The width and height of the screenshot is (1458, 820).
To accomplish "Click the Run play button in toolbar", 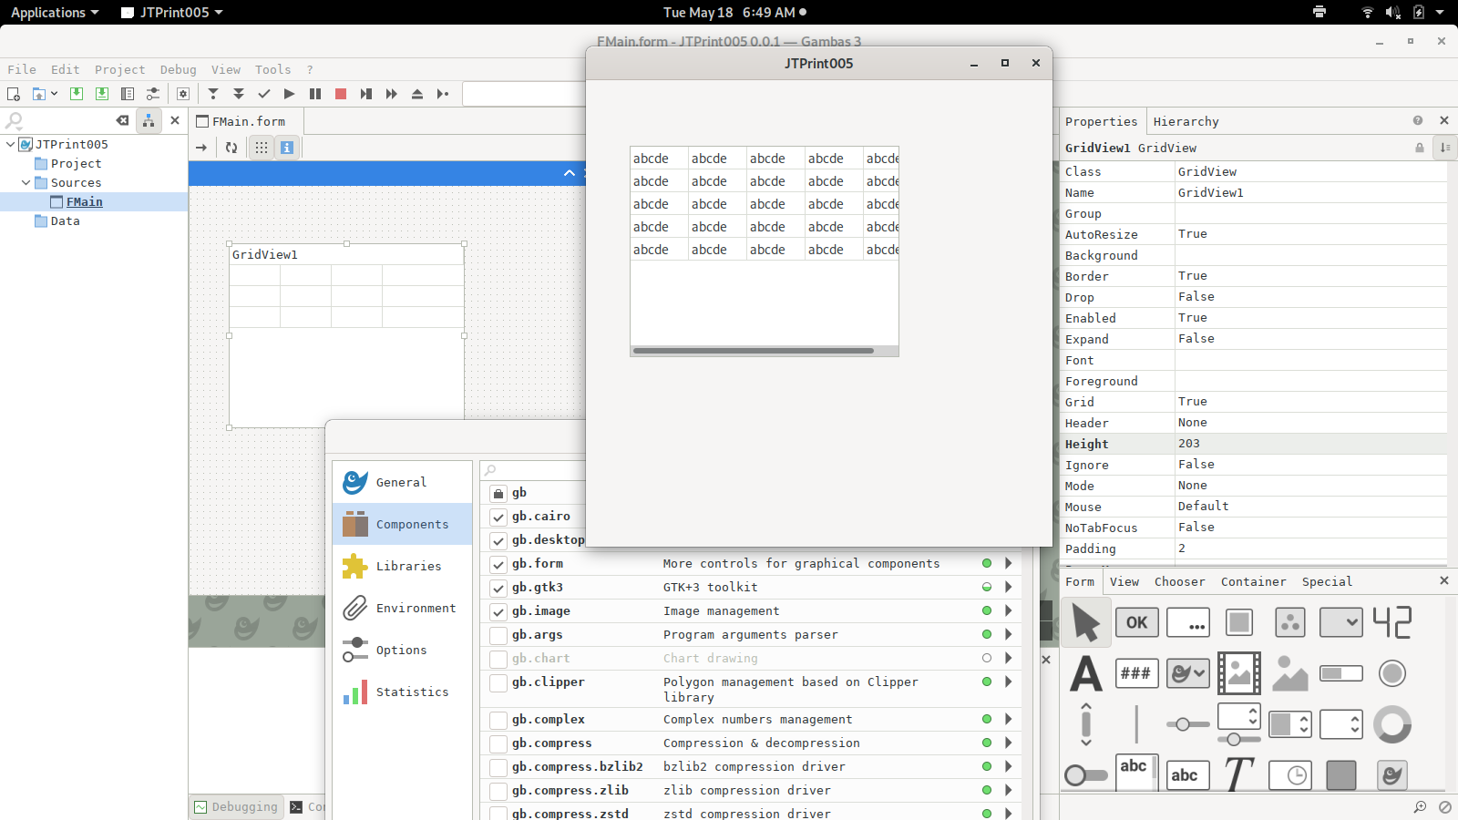I will click(289, 94).
